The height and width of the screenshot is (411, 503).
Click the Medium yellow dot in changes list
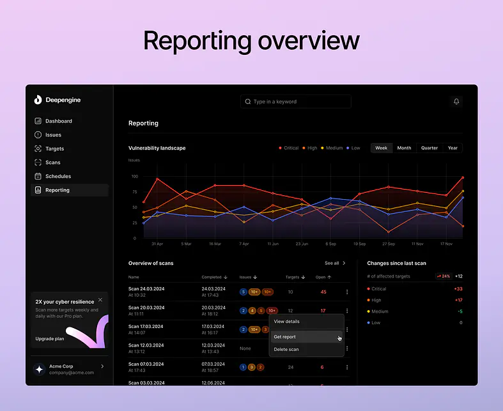coord(369,311)
